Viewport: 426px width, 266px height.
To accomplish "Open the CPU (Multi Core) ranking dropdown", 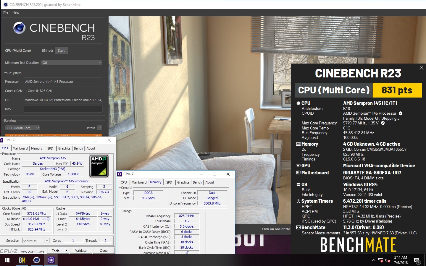I will 22,128.
